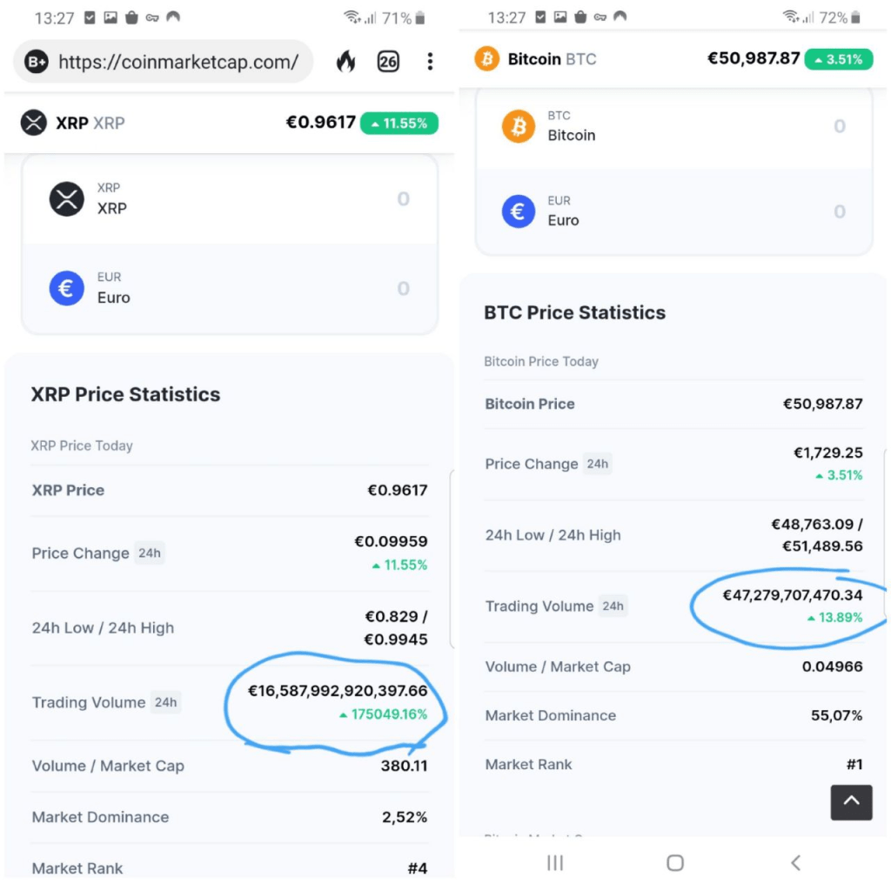
Task: Tap the flame icon in browser toolbar
Action: (345, 61)
